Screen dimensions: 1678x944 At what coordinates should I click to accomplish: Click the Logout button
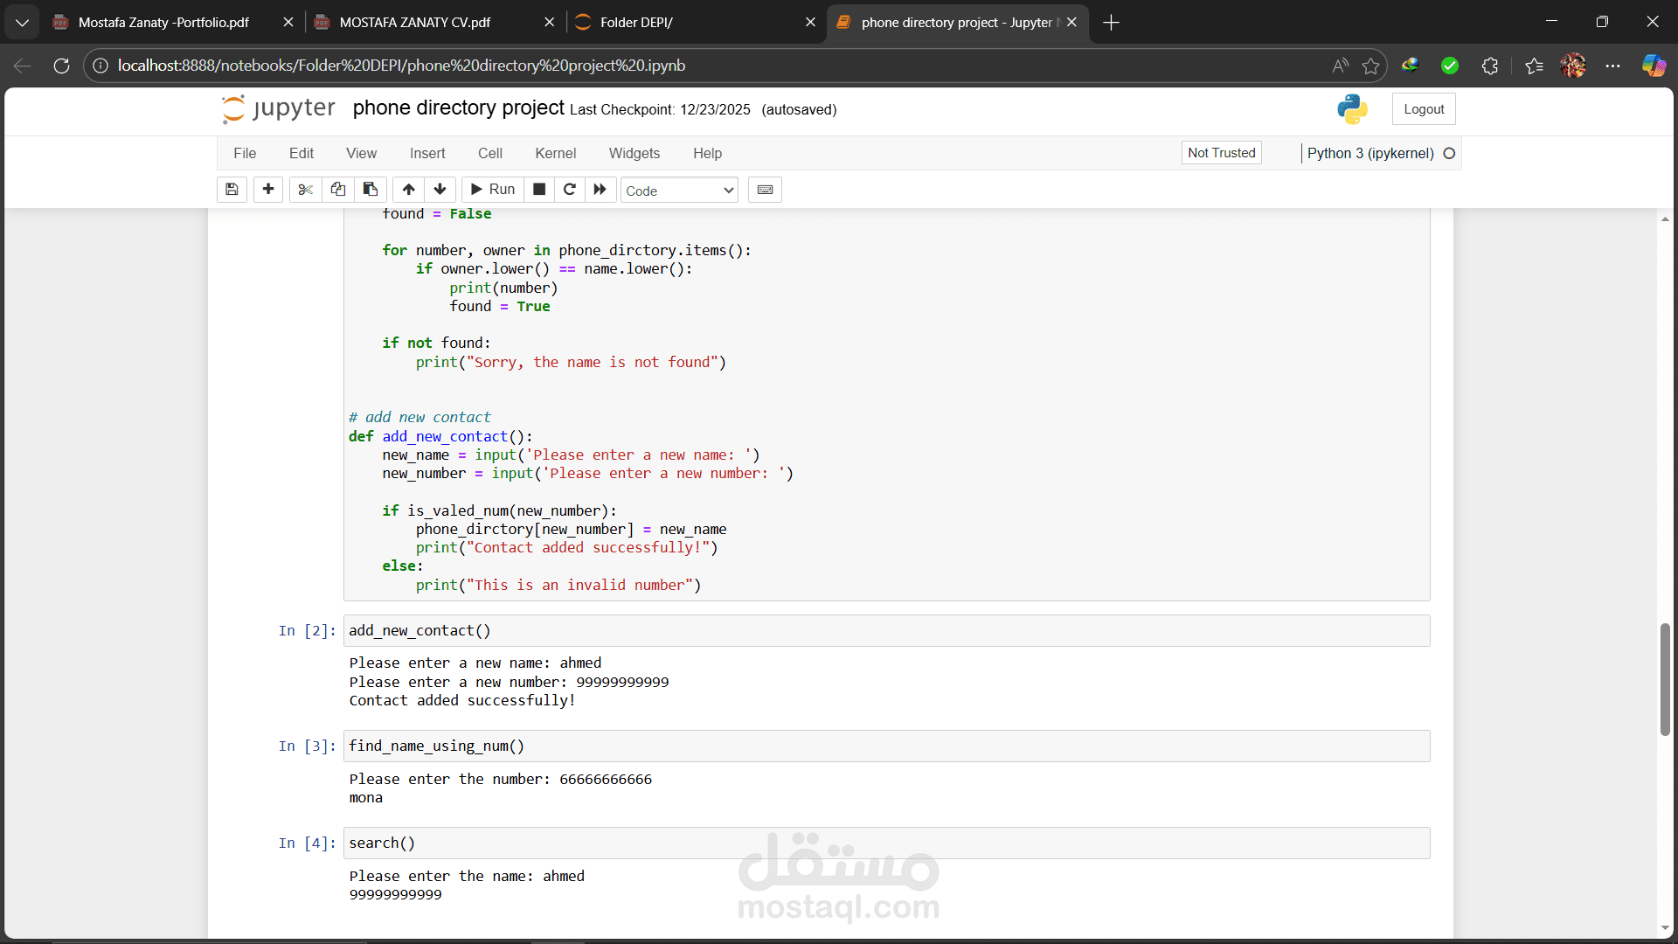(1423, 108)
